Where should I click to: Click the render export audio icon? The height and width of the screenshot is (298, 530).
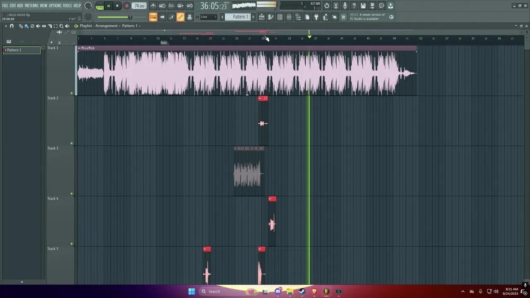click(372, 6)
